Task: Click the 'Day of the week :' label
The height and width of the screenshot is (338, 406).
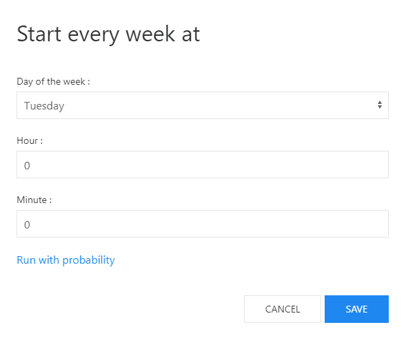Action: click(x=53, y=82)
